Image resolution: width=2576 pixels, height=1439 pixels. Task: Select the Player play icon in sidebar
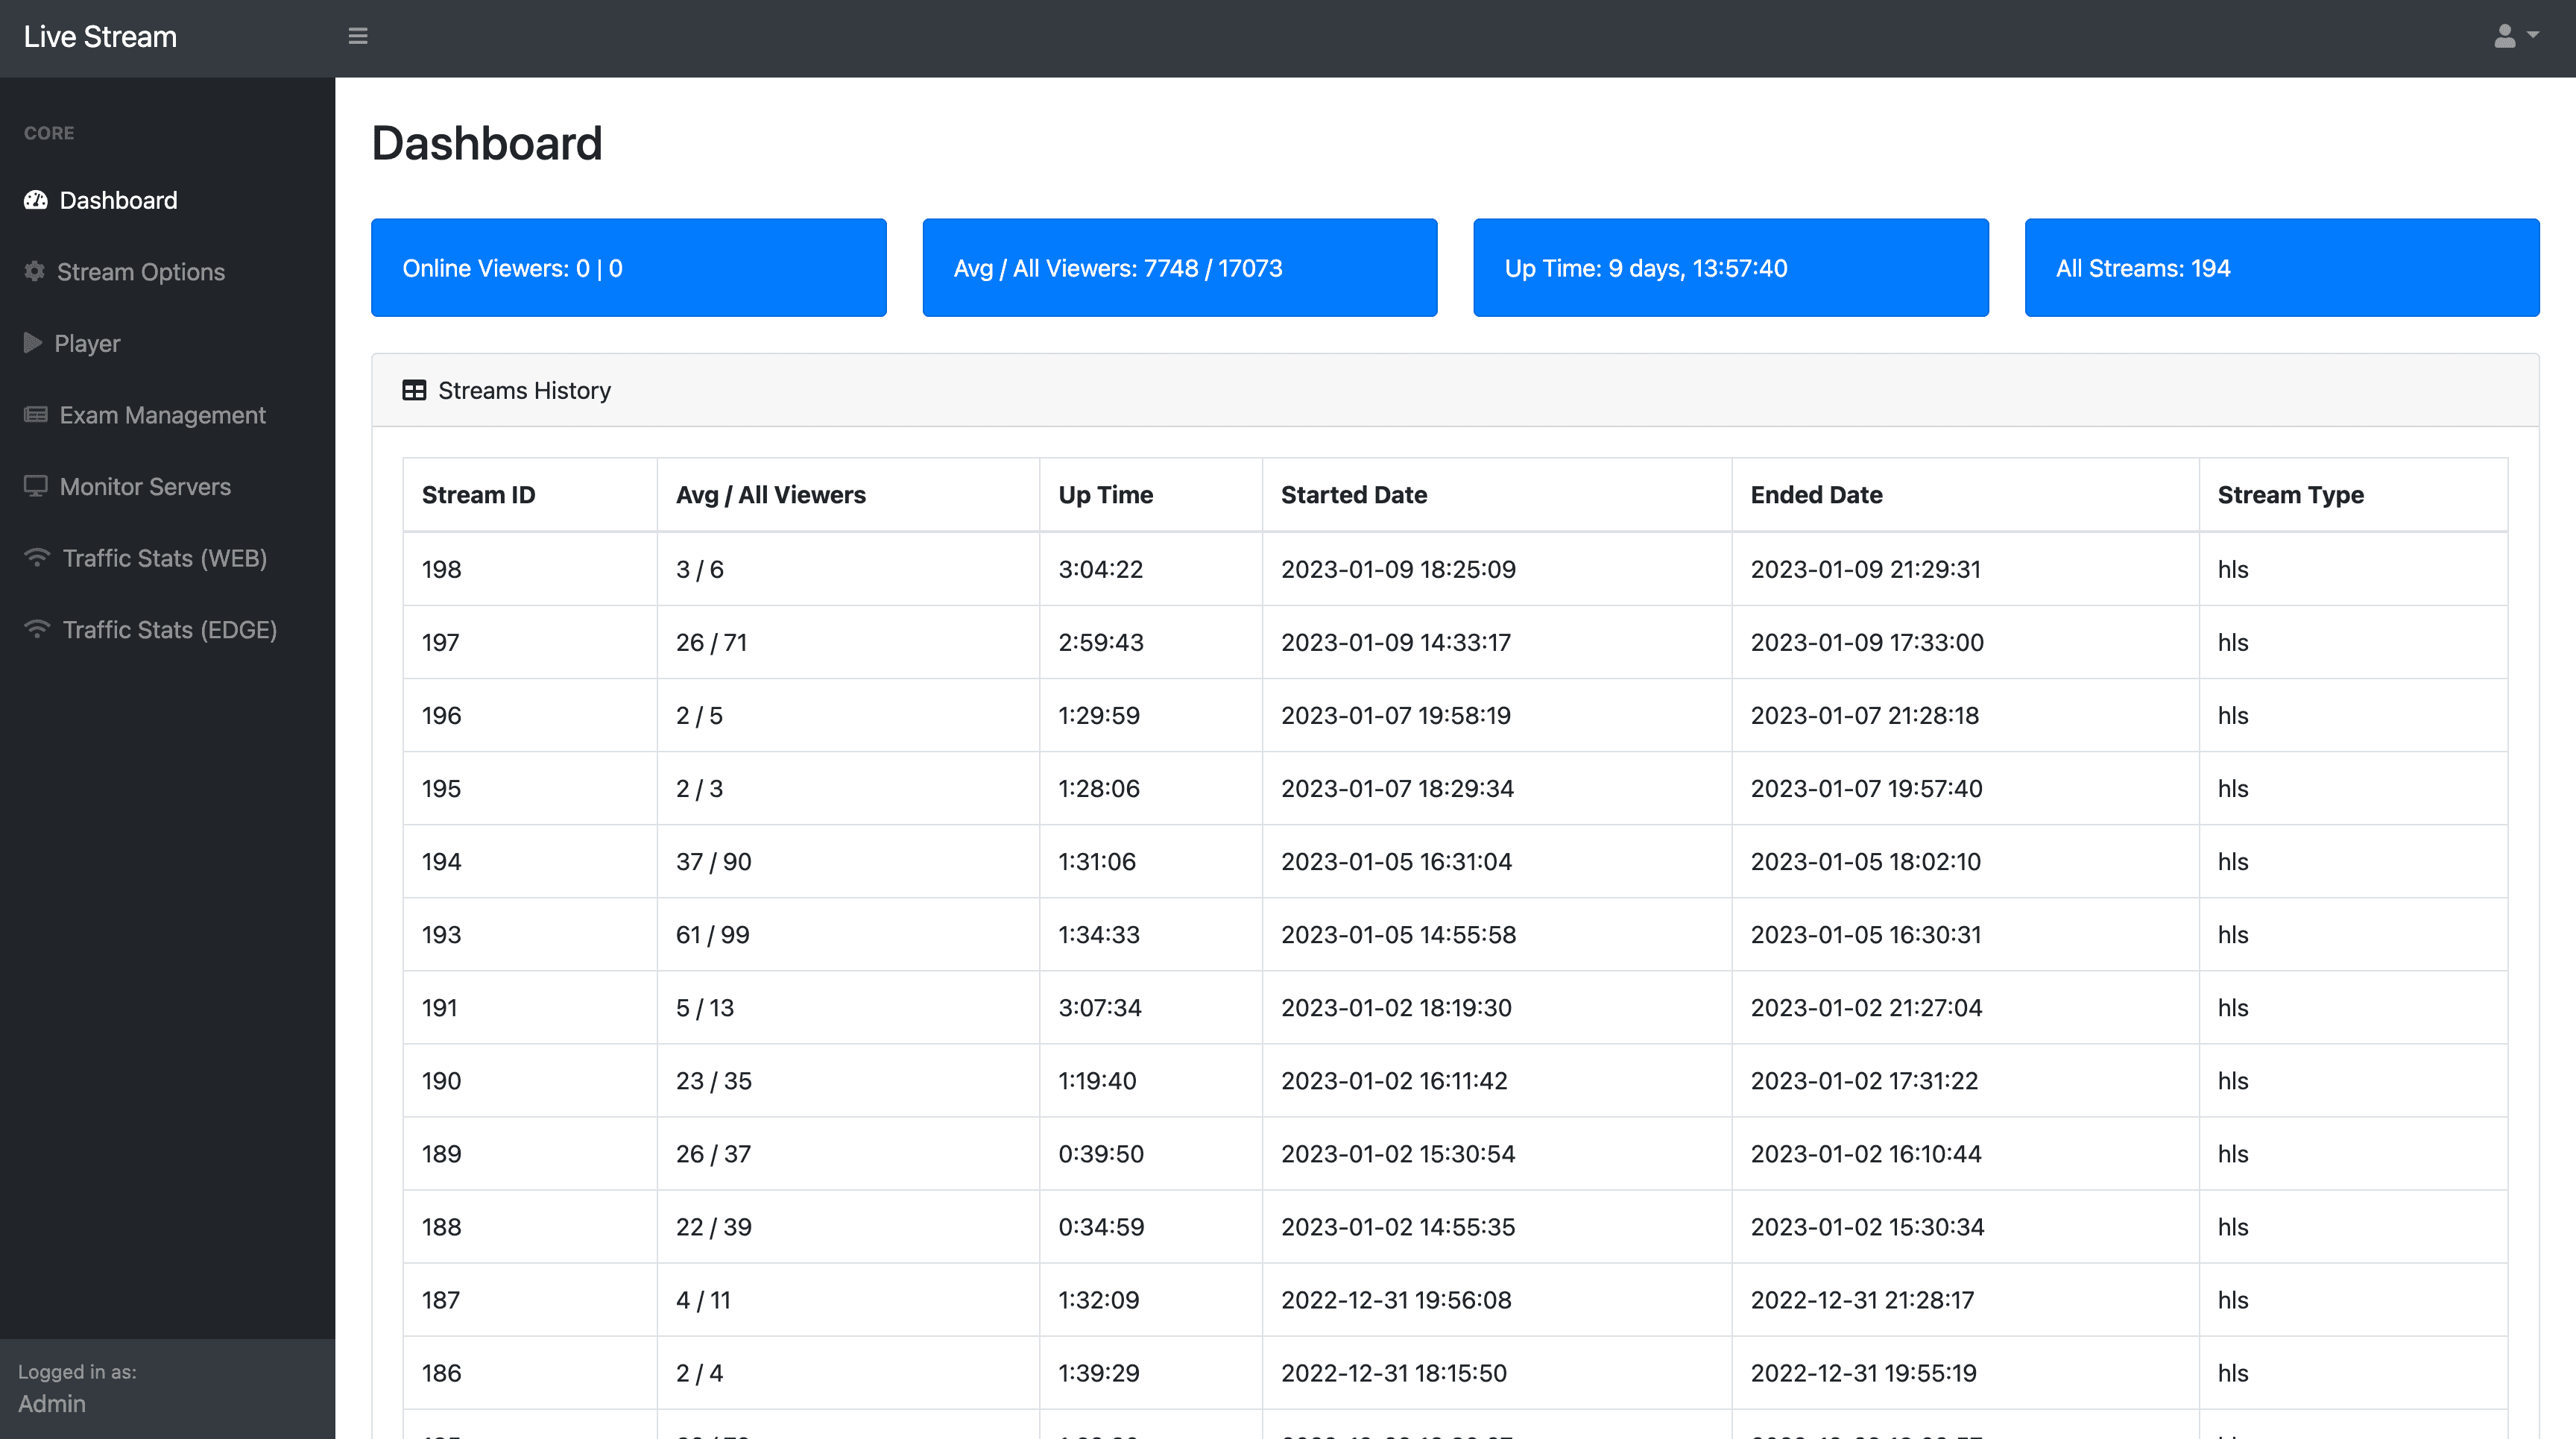(32, 343)
